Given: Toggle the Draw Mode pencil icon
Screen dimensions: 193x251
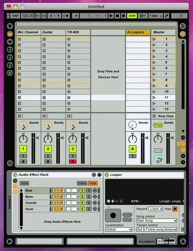Looking at the screenshot, I should pyautogui.click(x=167, y=16).
